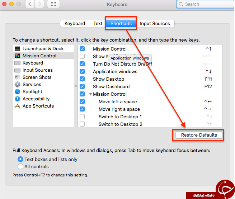This screenshot has width=235, height=199.
Task: Uncheck the Application windows shortcut
Action: [82, 71]
